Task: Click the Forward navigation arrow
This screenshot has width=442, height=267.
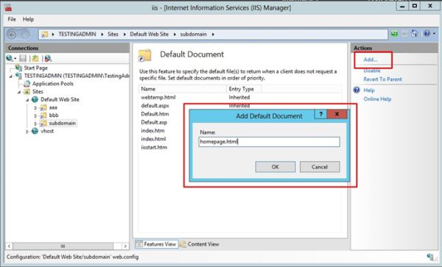Action: (25, 35)
